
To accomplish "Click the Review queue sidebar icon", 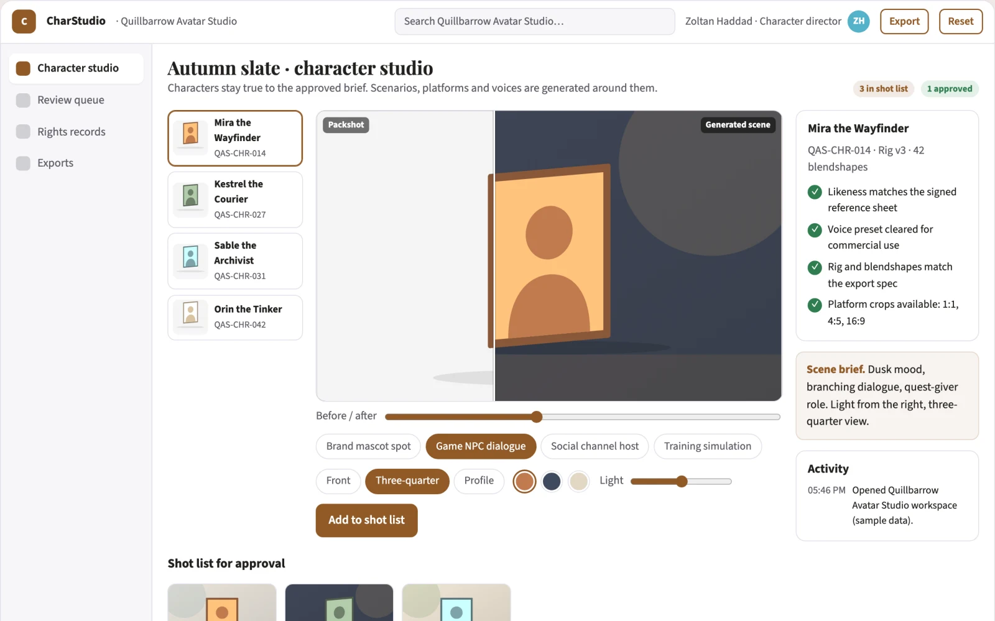I will 23,100.
